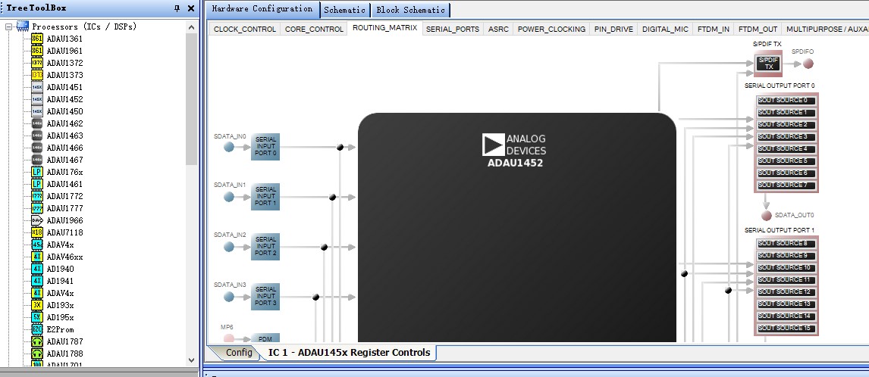Select the ADAU1372 chip icon
The width and height of the screenshot is (869, 377).
37,63
